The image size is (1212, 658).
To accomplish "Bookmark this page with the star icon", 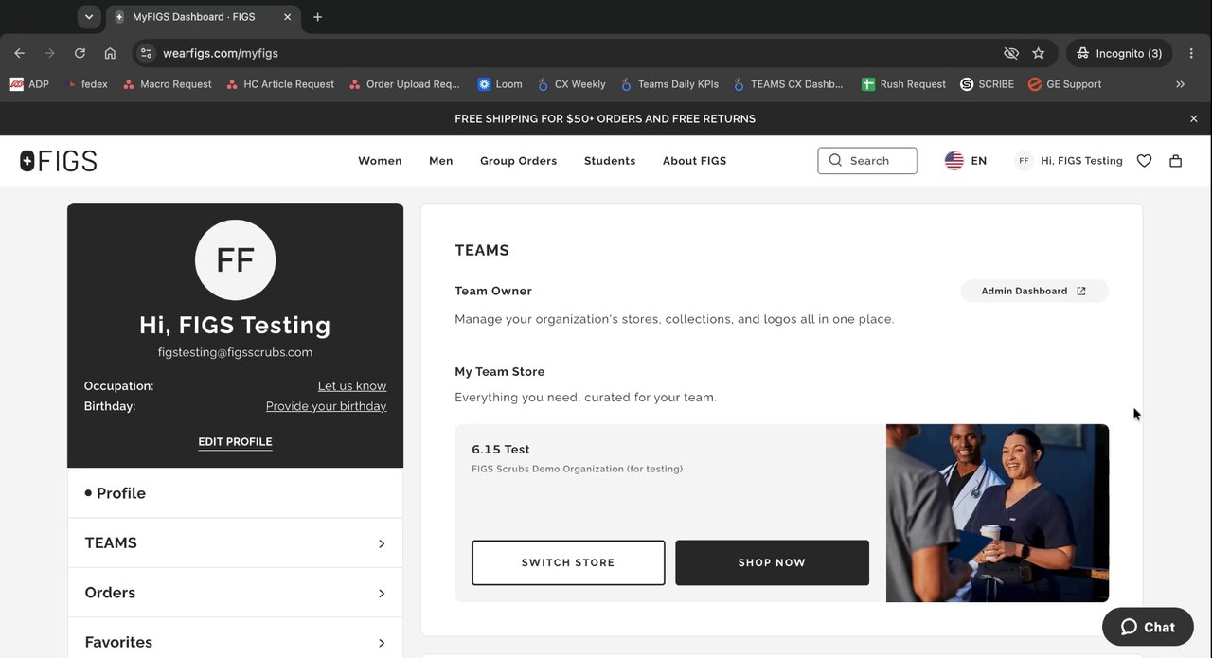I will pos(1038,53).
